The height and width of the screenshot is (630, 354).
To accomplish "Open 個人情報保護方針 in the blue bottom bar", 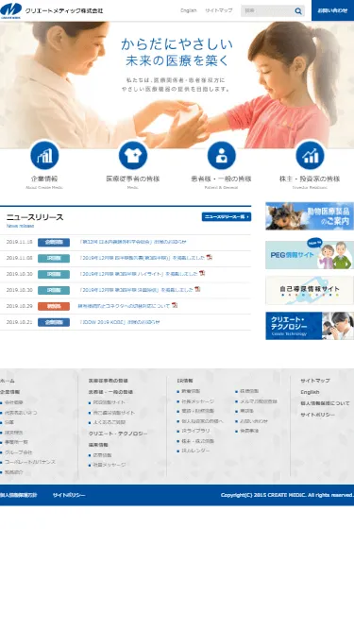I will click(18, 495).
